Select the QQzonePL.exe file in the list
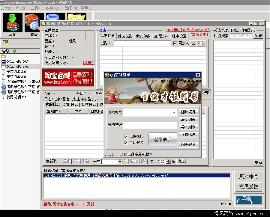270x217 pixels. (x=17, y=67)
